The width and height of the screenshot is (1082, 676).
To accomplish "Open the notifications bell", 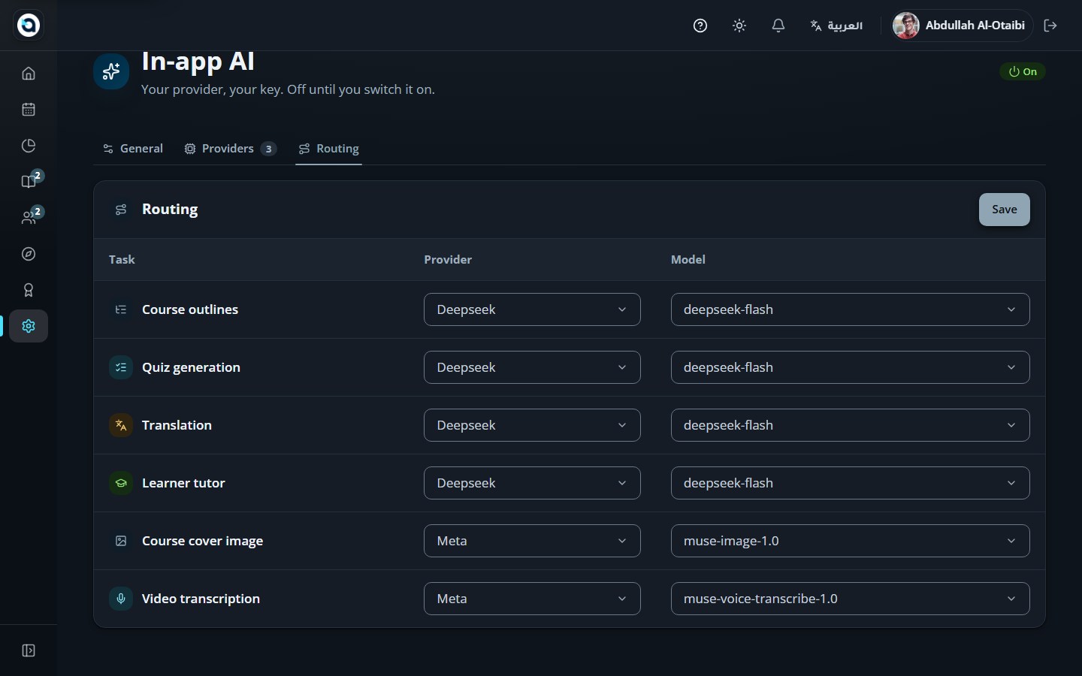I will pos(778,26).
